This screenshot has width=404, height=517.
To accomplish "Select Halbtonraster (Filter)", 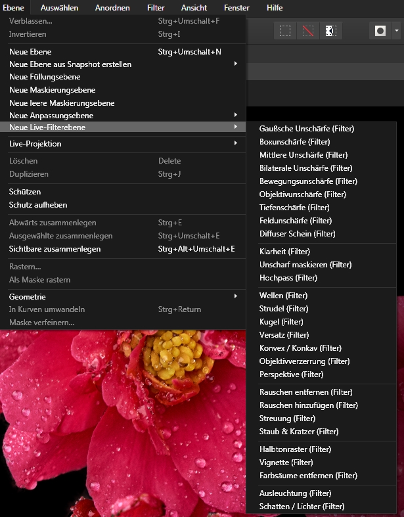I will click(x=321, y=449).
